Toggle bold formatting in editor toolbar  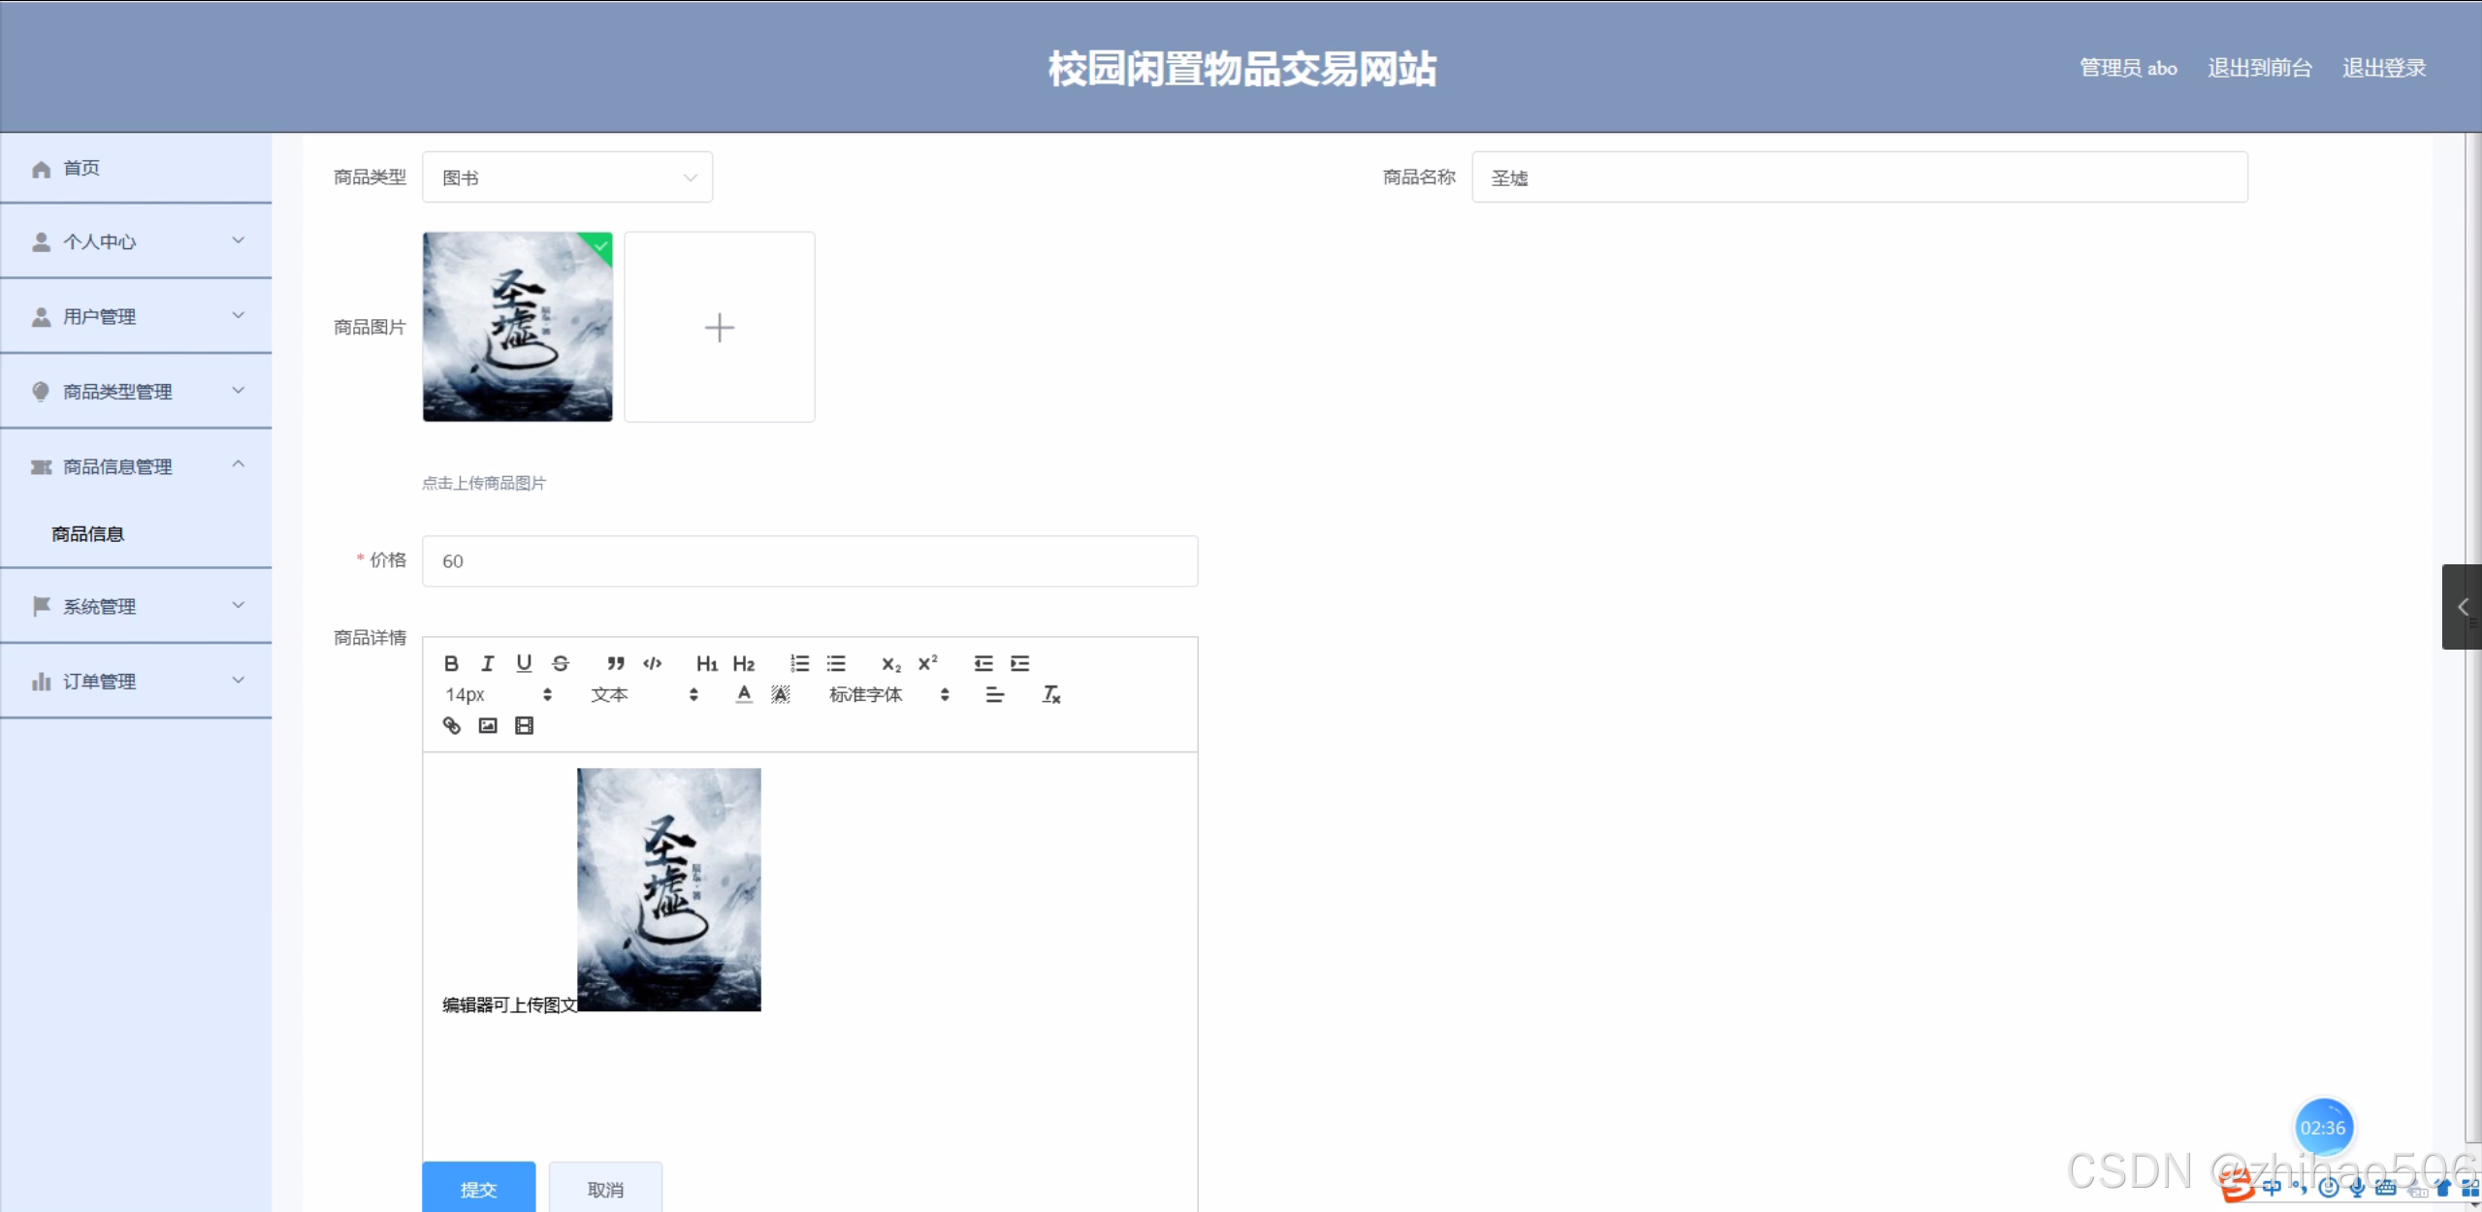(451, 663)
